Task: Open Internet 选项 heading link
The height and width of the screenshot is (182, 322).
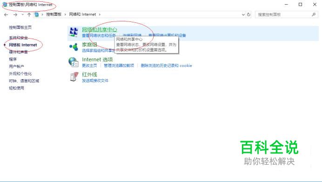Action: pos(97,60)
